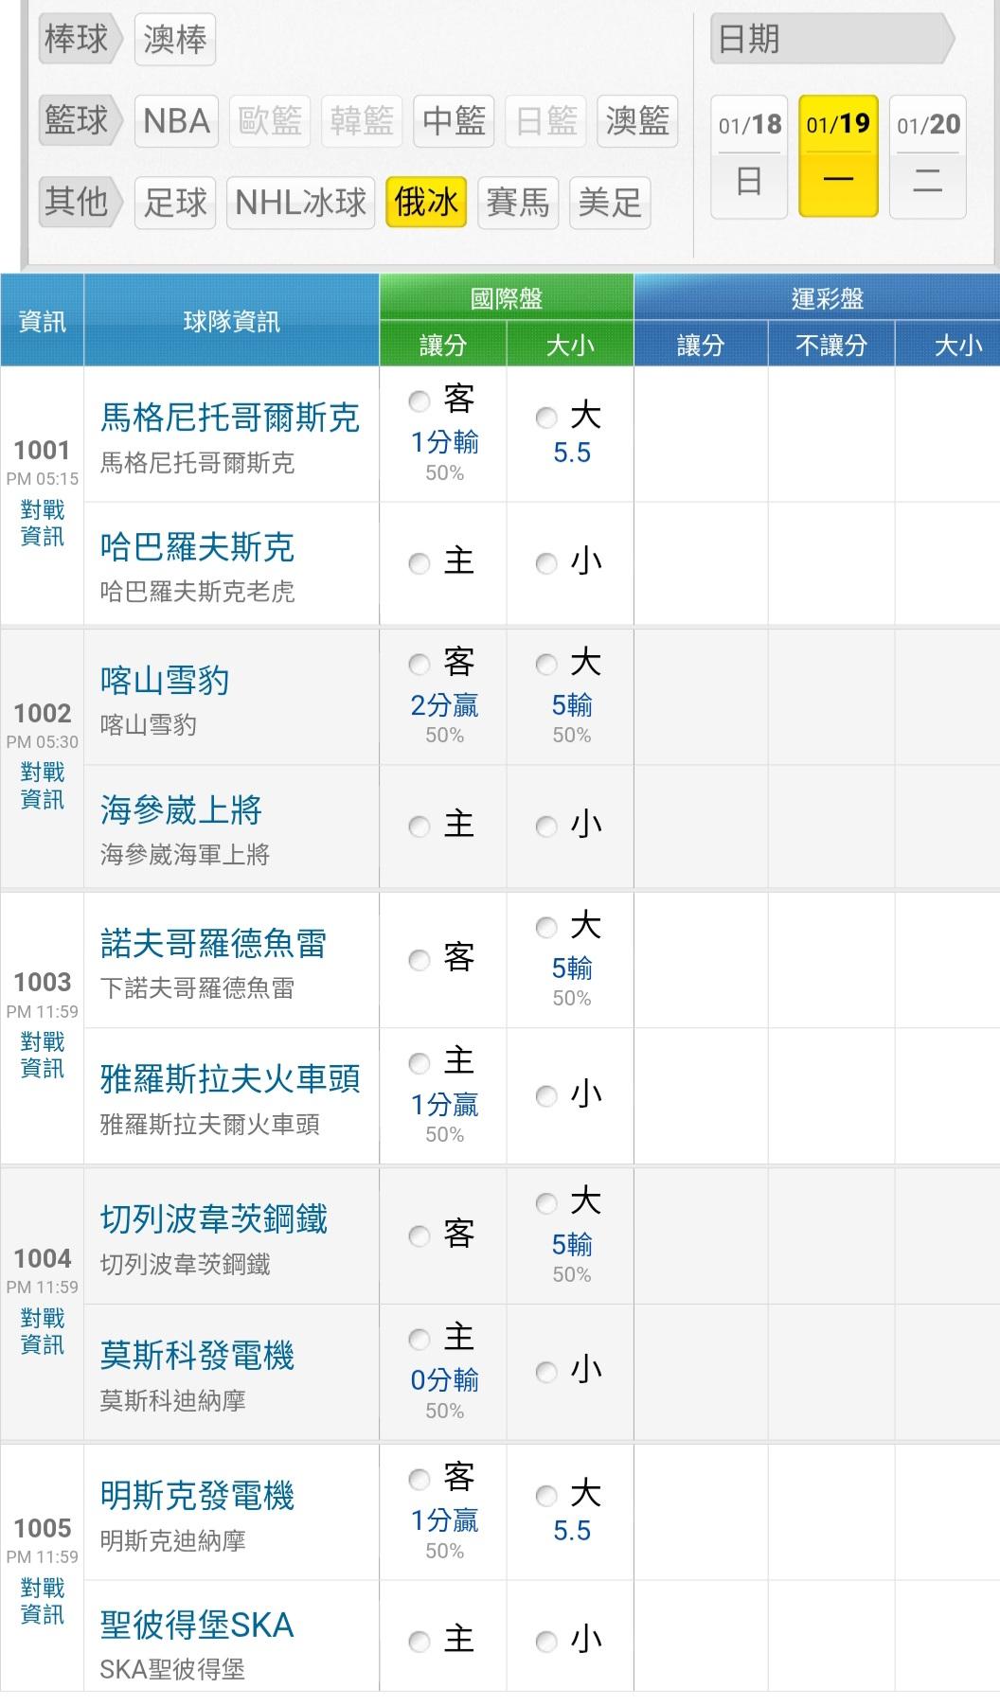The height and width of the screenshot is (1706, 1000).
Task: Choose the 澳籃 basketball league
Action: [638, 121]
